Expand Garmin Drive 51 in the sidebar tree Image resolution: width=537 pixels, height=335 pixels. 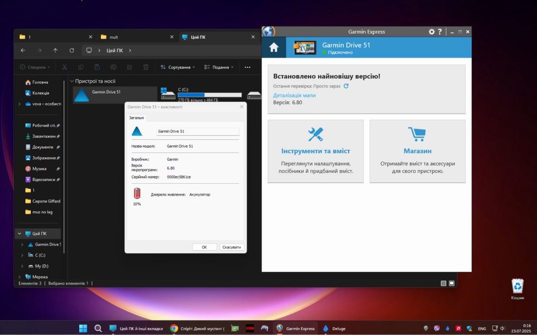(x=22, y=245)
